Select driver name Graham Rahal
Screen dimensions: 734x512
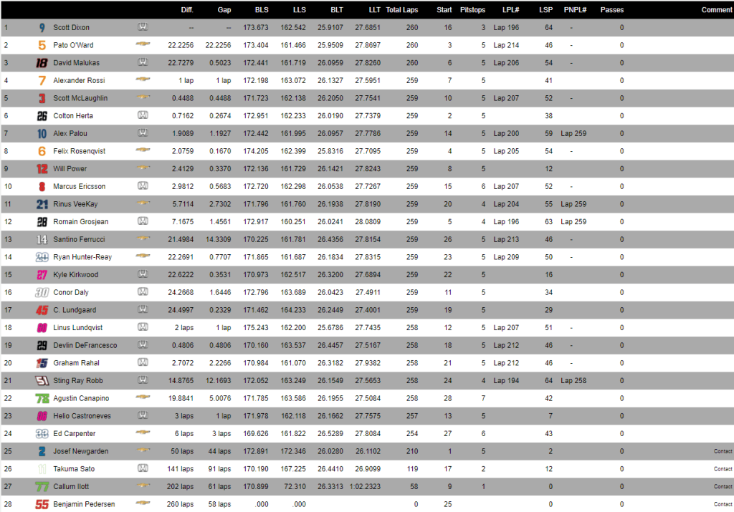click(76, 363)
